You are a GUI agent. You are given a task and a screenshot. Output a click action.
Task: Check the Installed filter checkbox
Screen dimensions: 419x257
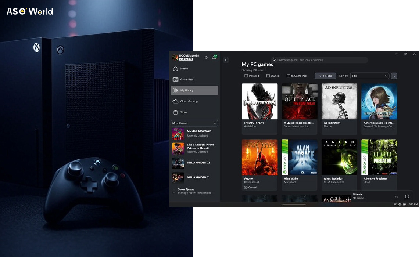[x=246, y=76]
